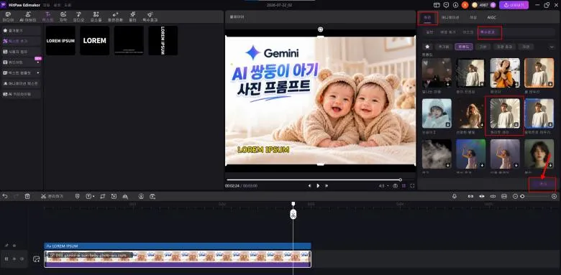Switch to the Color tab in properties panel
The image size is (561, 275).
(473, 17)
